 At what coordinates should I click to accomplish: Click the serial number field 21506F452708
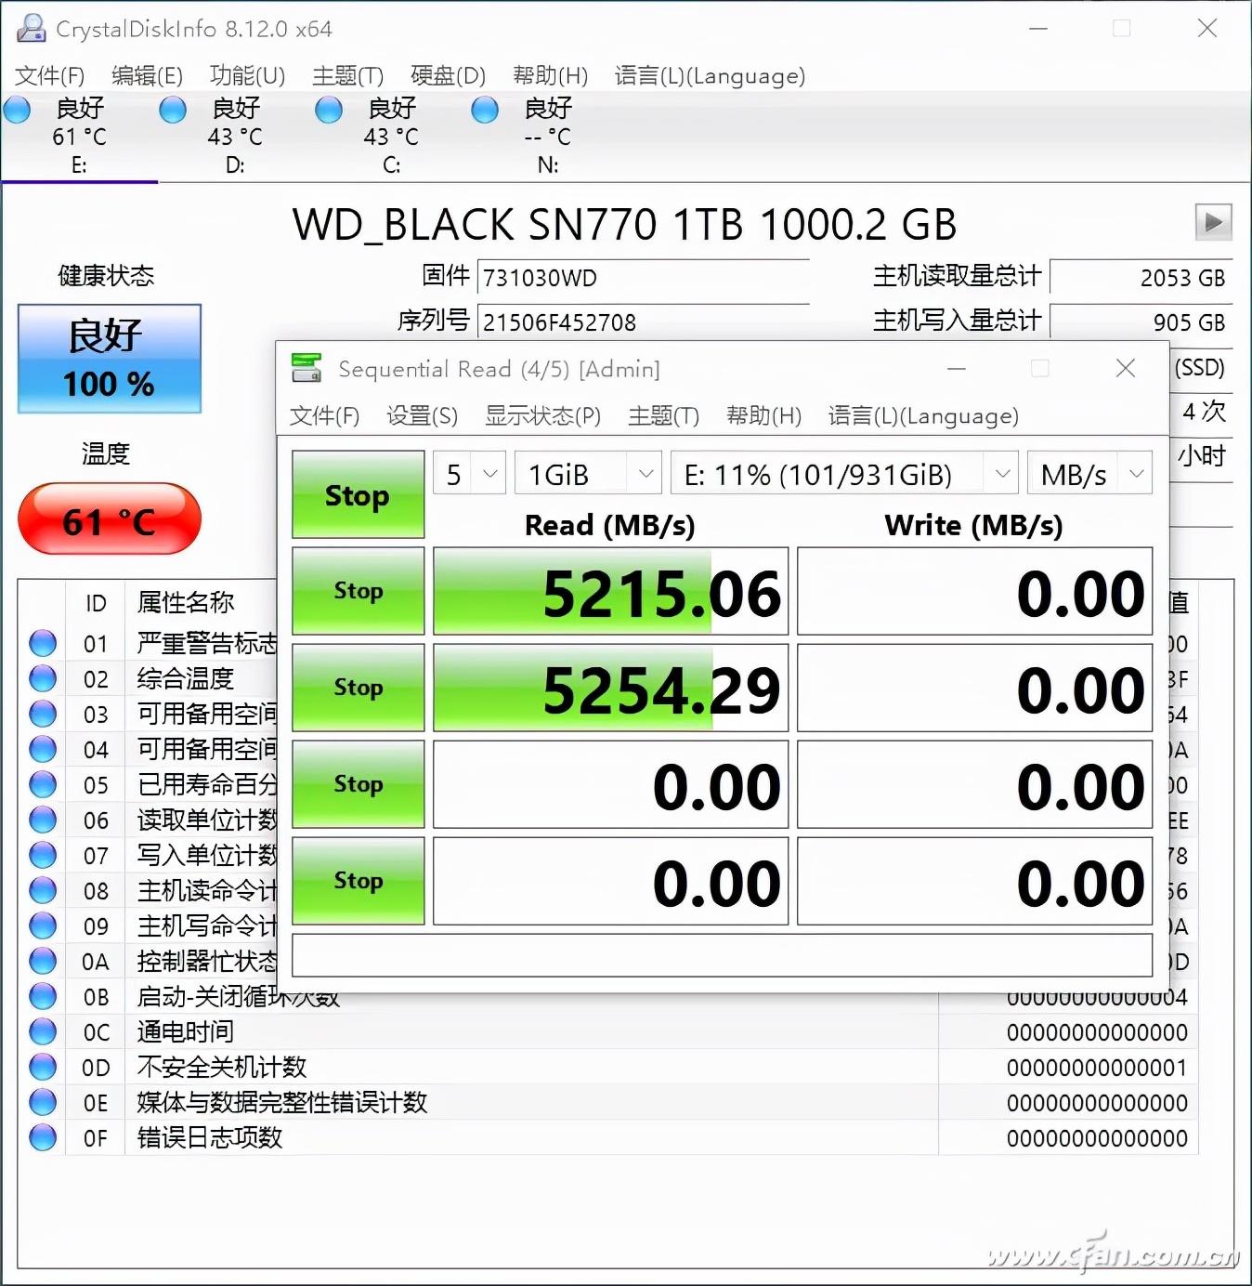[643, 321]
